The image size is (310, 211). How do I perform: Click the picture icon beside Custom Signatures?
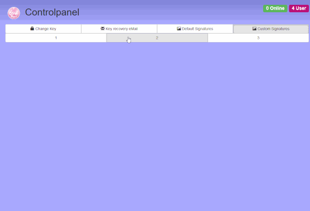tap(254, 29)
